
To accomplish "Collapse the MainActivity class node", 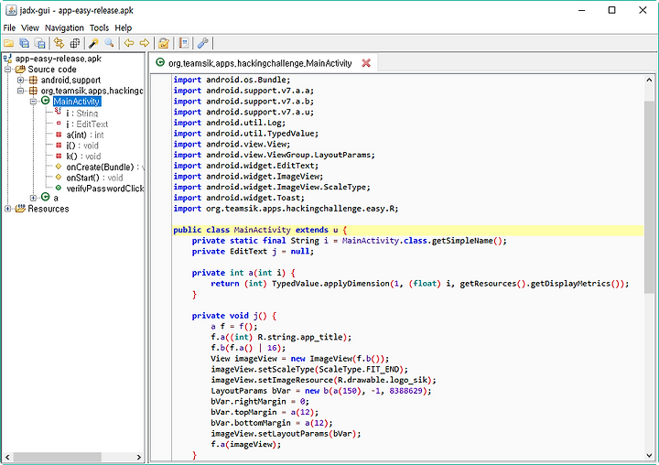I will point(33,102).
